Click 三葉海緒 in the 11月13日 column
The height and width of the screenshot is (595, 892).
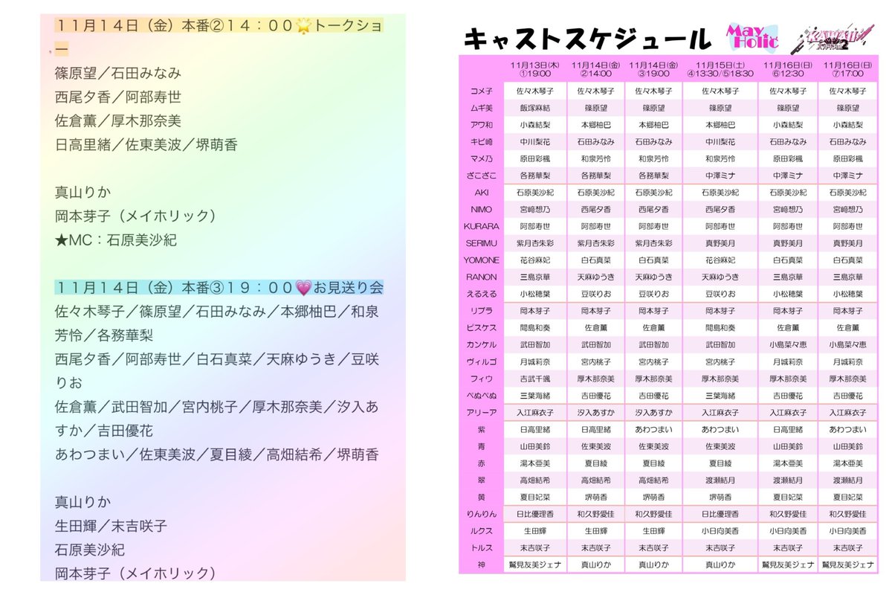(534, 396)
